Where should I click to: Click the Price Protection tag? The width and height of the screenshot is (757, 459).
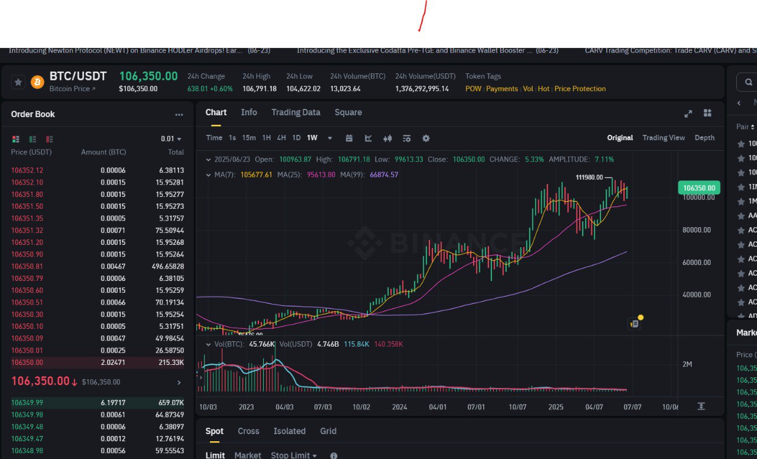(580, 89)
